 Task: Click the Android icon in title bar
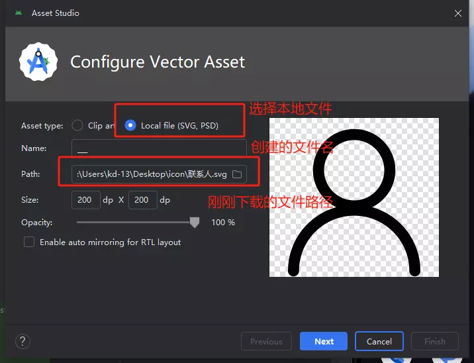pos(18,13)
